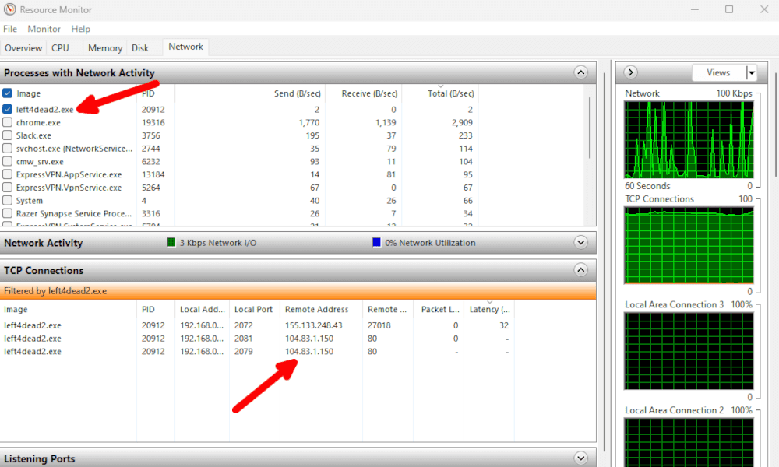Uncheck the left4dead2.exe process checkbox
This screenshot has width=779, height=467.
[8, 109]
